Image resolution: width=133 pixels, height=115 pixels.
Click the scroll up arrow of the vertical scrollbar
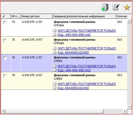(x=129, y=21)
